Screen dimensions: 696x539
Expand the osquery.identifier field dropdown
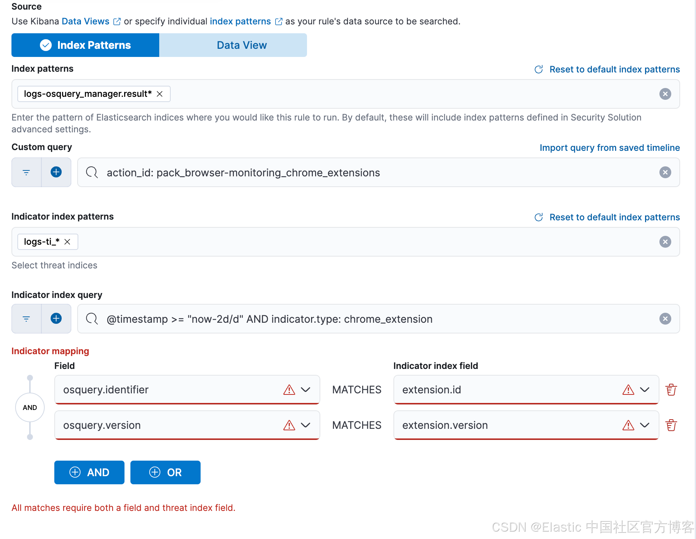[306, 390]
